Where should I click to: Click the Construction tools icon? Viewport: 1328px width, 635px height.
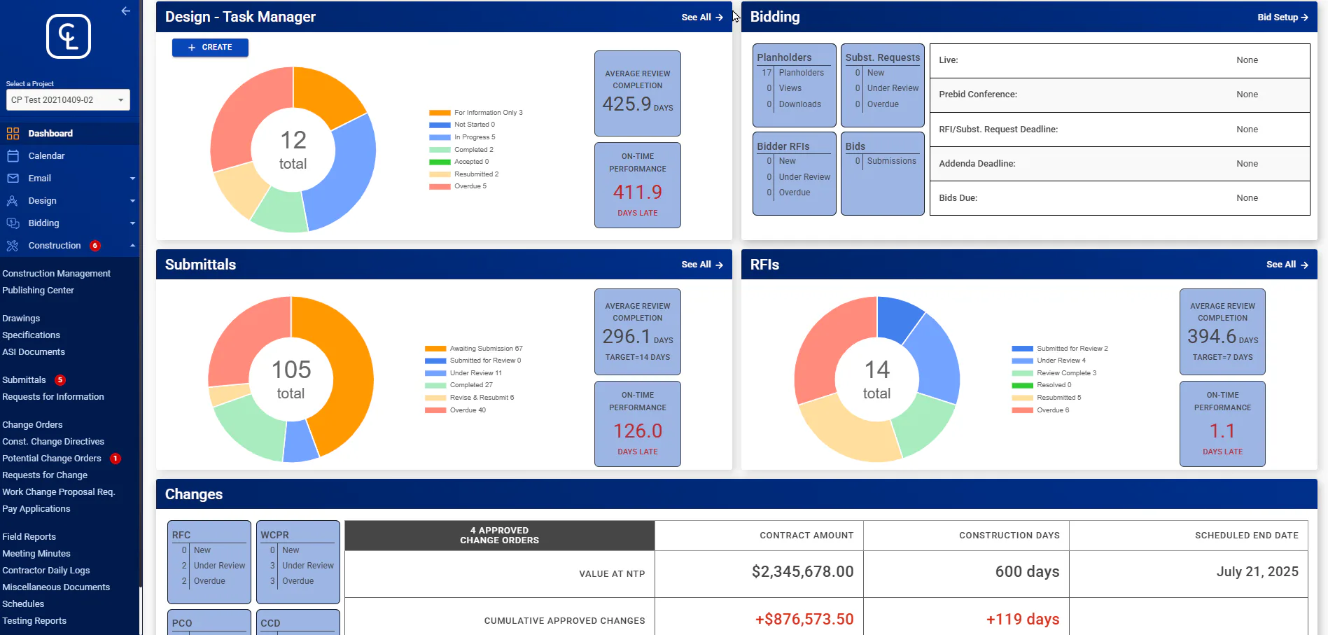click(13, 246)
